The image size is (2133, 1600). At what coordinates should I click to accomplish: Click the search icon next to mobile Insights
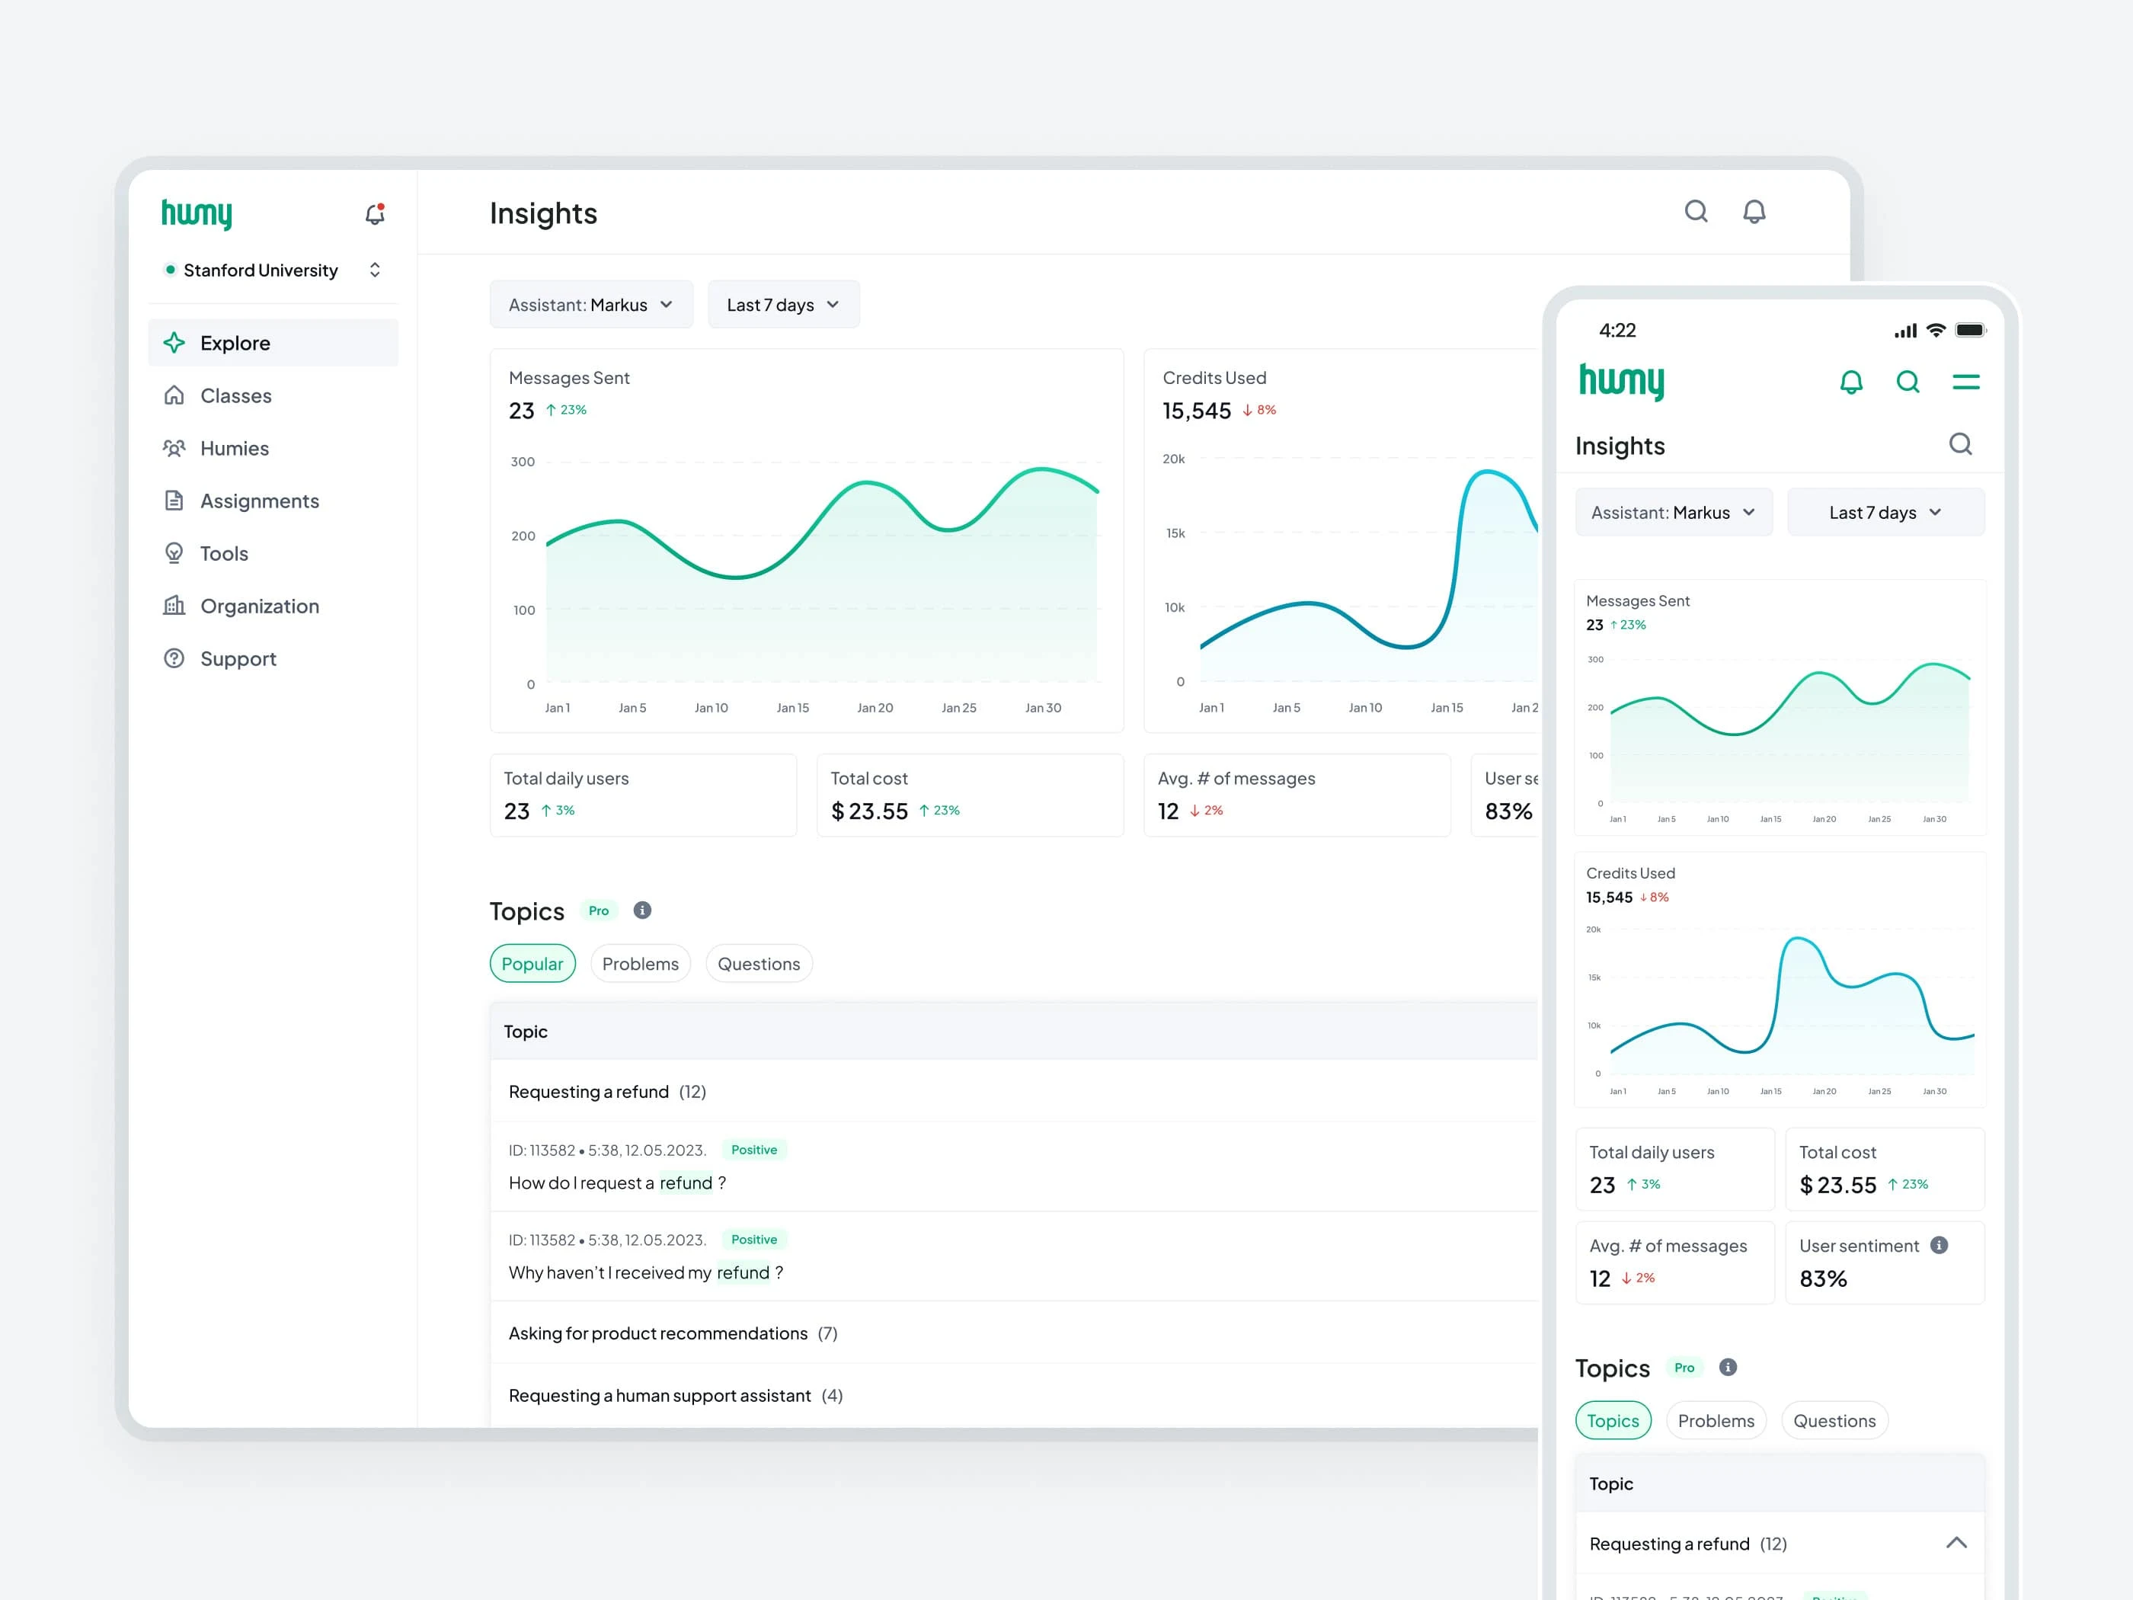tap(1959, 445)
